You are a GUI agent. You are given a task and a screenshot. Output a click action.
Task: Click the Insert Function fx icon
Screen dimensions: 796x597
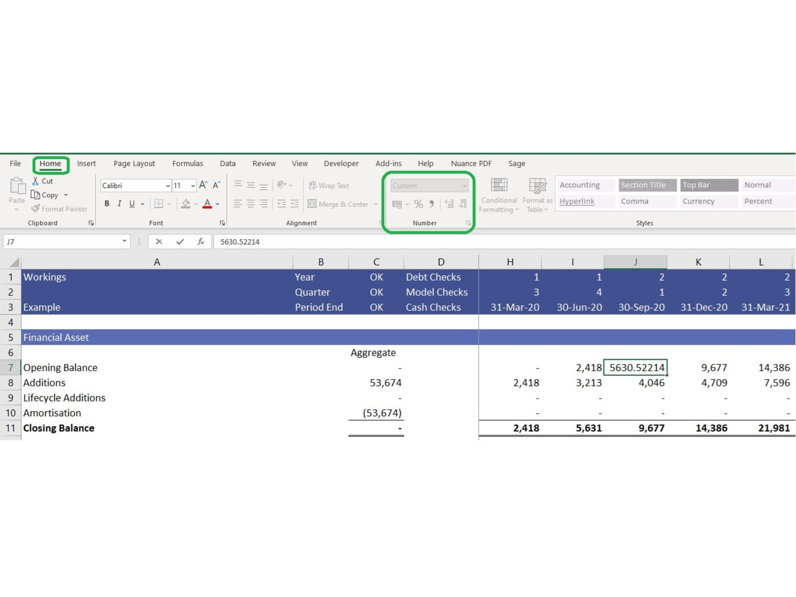pos(201,242)
